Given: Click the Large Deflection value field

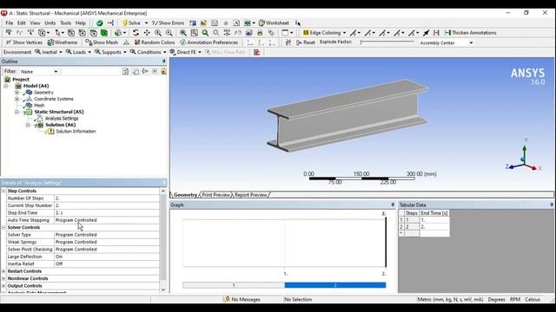Looking at the screenshot, I should 107,257.
